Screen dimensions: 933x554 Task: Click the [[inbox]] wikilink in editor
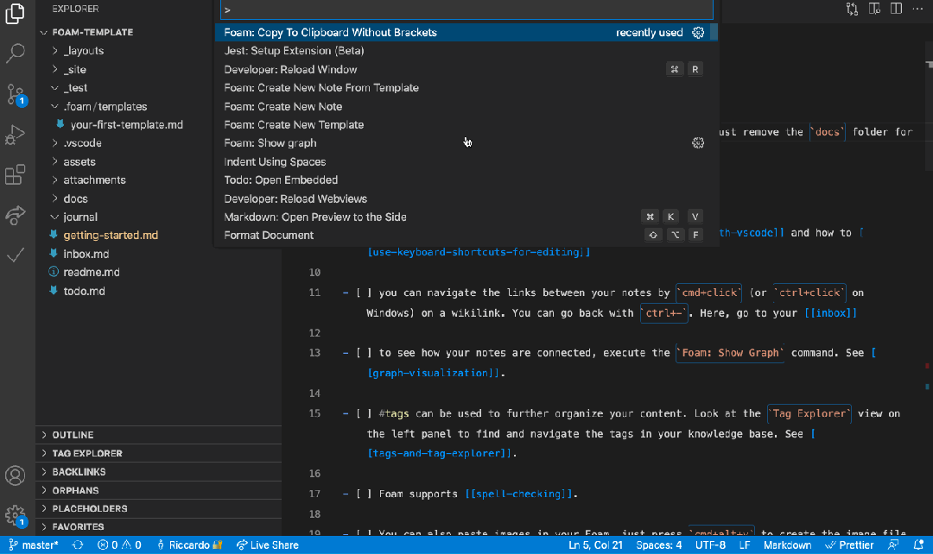point(831,312)
